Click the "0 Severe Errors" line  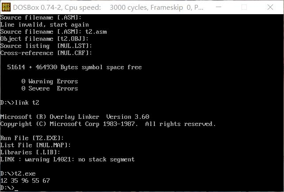[x=50, y=89]
